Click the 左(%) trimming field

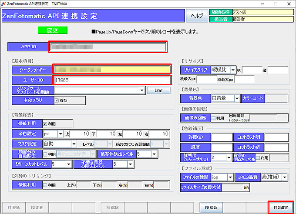click(135, 185)
